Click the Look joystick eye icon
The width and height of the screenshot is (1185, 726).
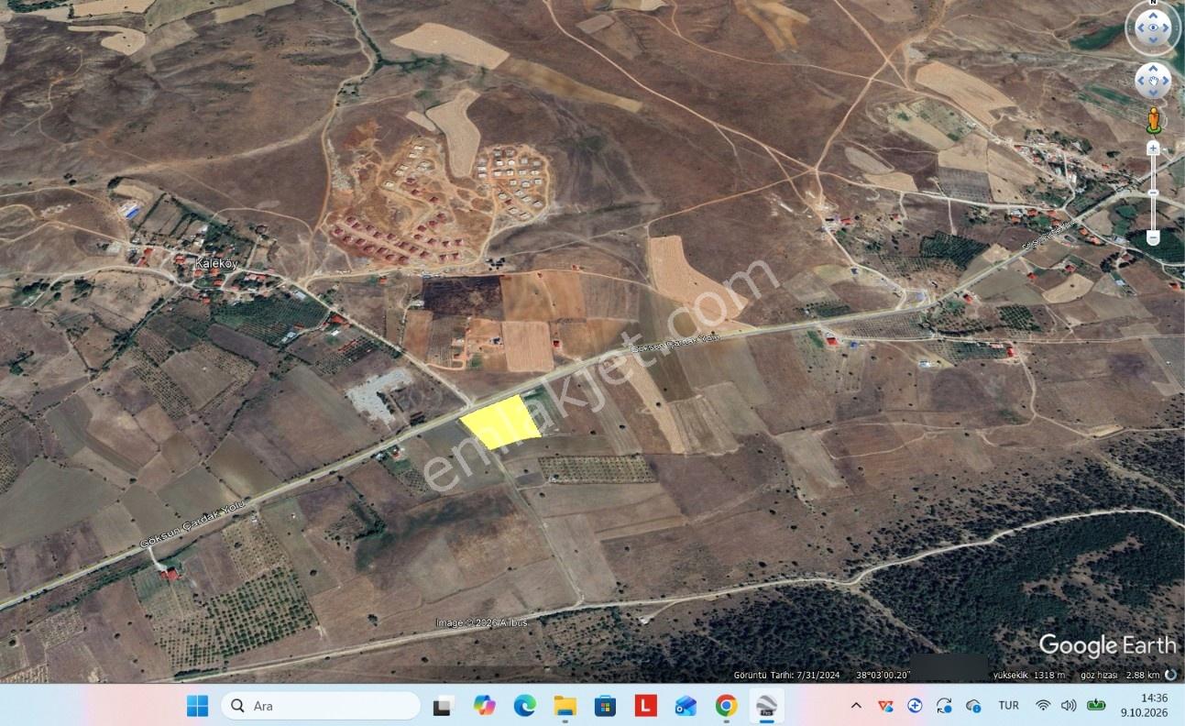coord(1153,27)
